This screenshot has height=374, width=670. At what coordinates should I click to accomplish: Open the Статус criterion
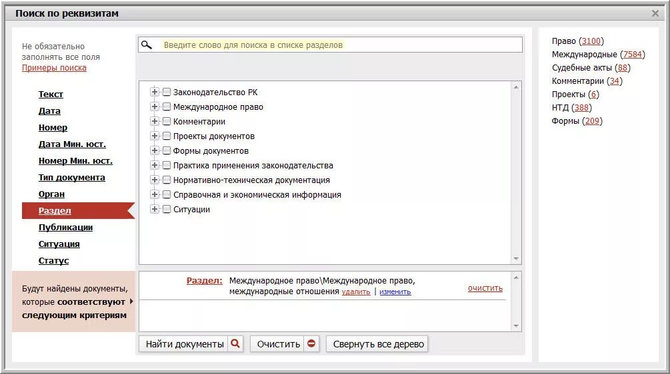[54, 261]
